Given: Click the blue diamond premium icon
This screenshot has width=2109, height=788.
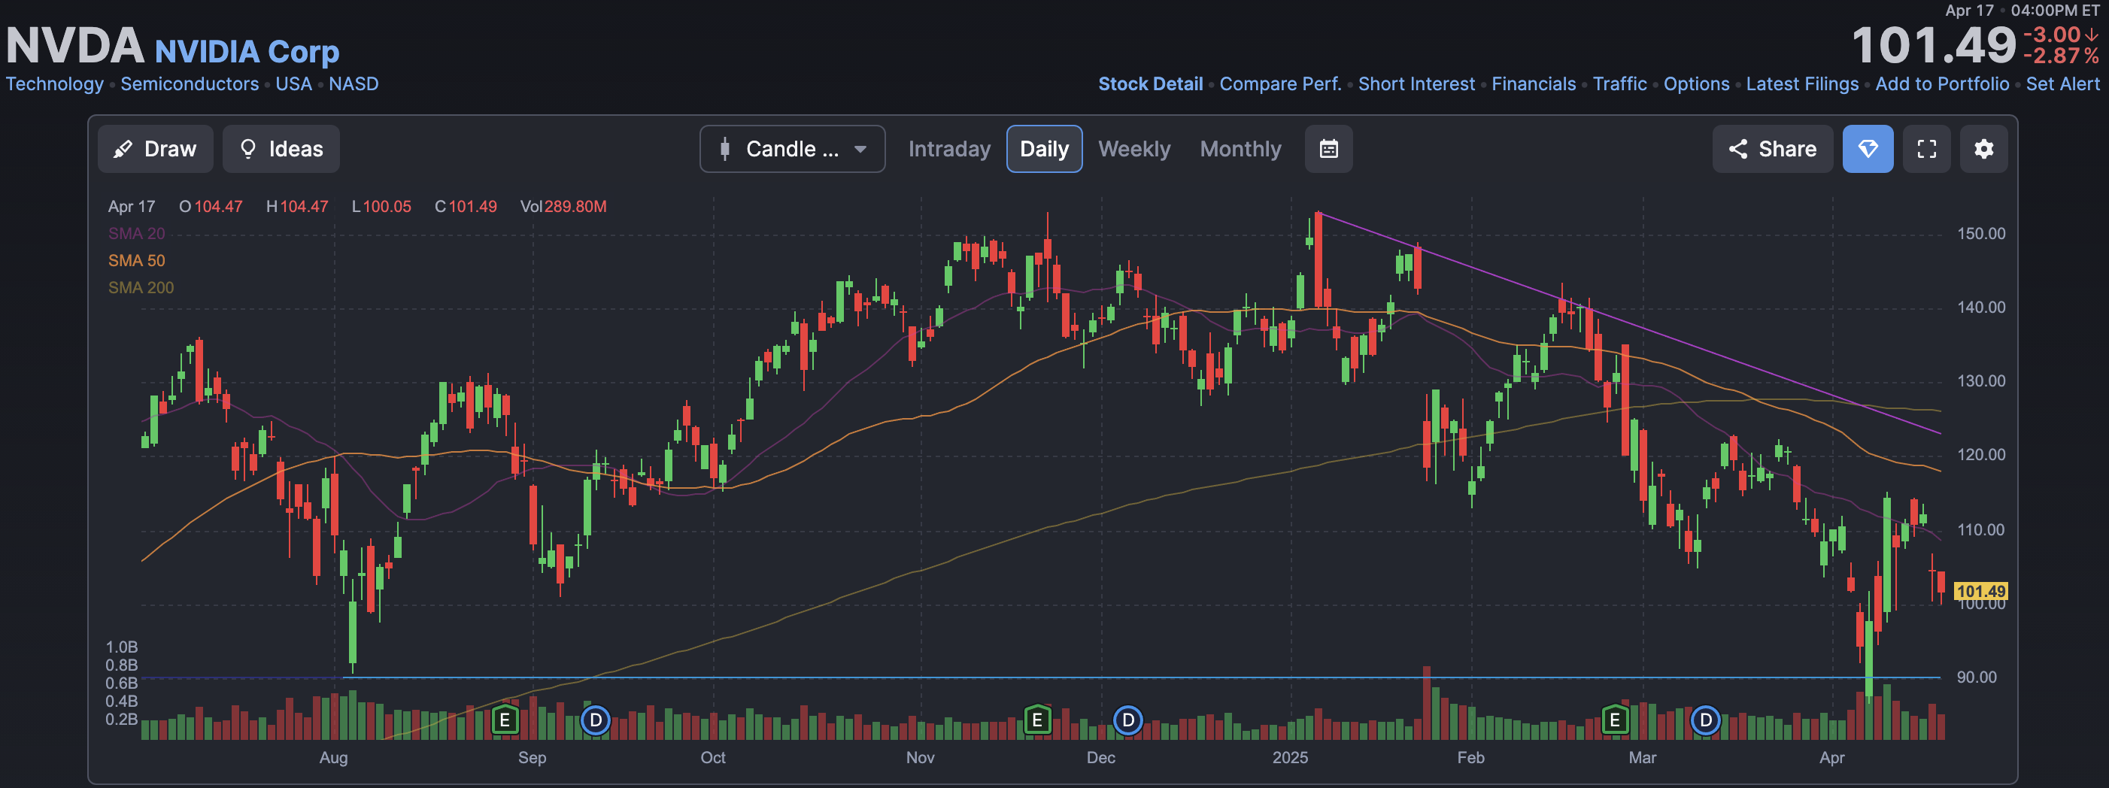Looking at the screenshot, I should click(1868, 149).
